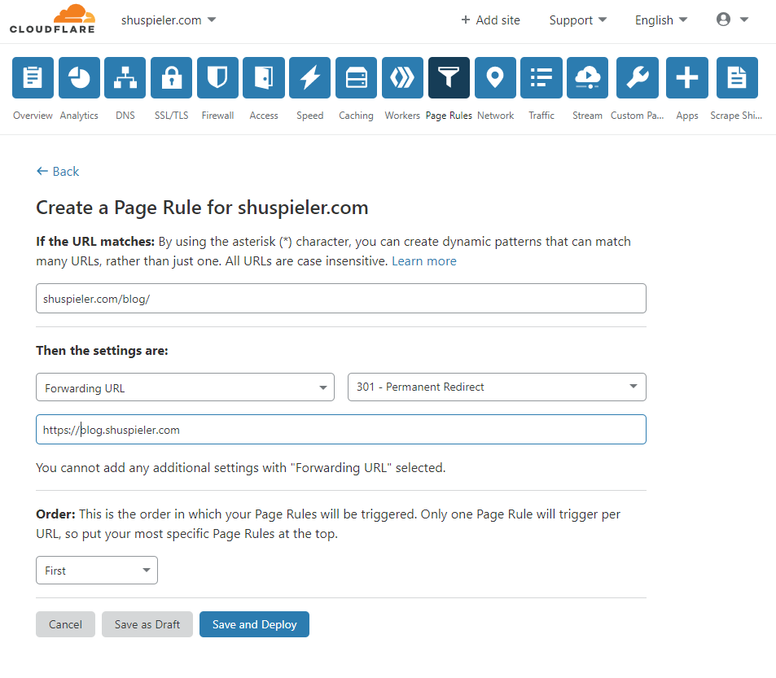776x678 pixels.
Task: Open the shuspieler.com site selector
Action: pyautogui.click(x=169, y=20)
